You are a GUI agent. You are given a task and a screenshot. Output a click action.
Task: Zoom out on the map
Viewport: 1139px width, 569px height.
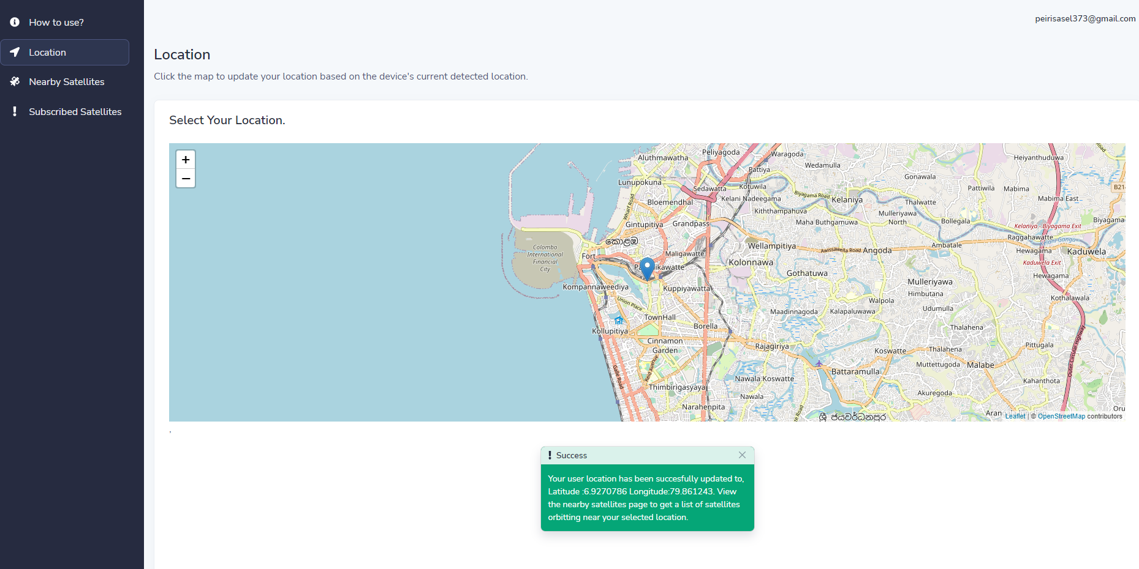click(186, 179)
